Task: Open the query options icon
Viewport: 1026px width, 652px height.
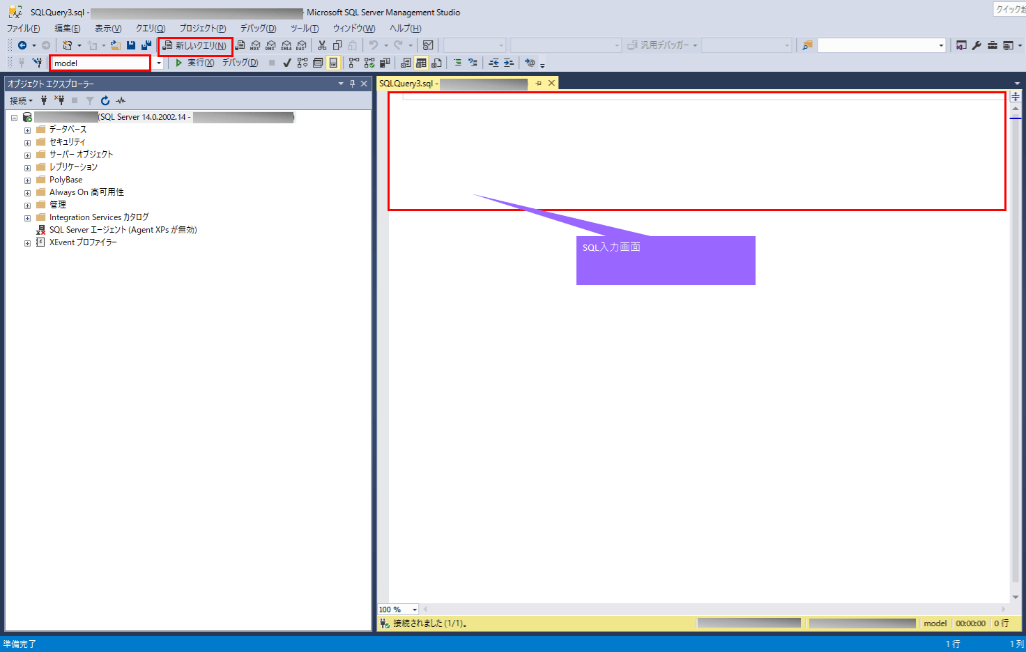Action: pos(318,63)
